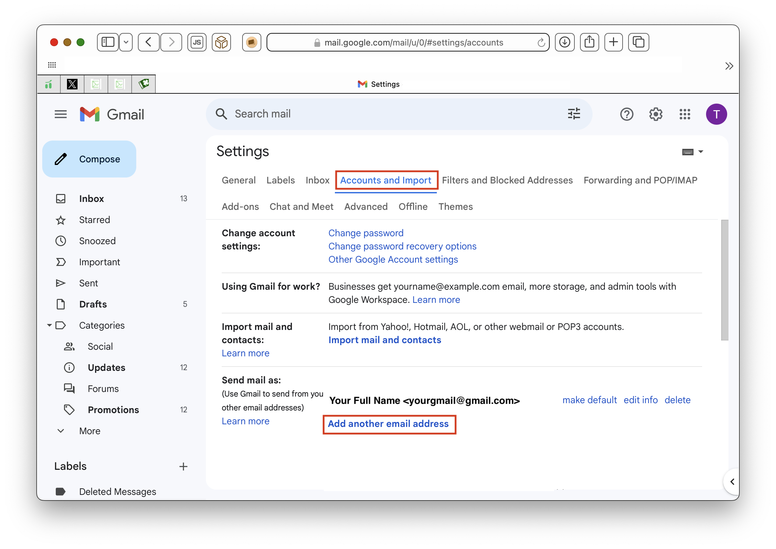Click the Change password link
This screenshot has height=549, width=776.
coord(366,233)
